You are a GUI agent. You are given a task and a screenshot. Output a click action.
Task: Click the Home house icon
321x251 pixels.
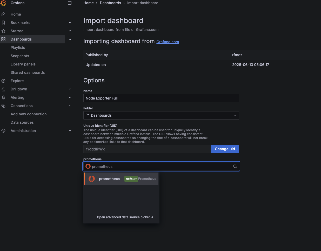3,14
